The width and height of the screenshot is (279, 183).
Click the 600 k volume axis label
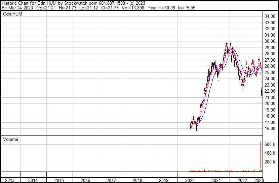pos(270,144)
